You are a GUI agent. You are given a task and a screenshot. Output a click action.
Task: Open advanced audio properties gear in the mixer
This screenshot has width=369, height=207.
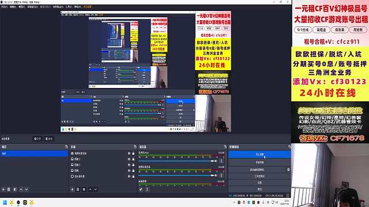click(141, 189)
